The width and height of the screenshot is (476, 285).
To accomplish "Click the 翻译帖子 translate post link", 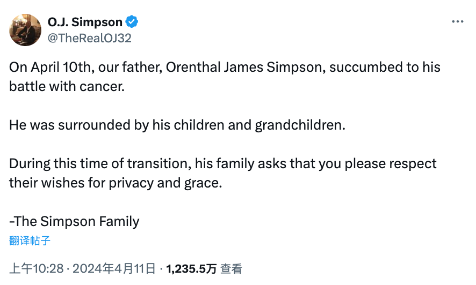I will pyautogui.click(x=30, y=241).
